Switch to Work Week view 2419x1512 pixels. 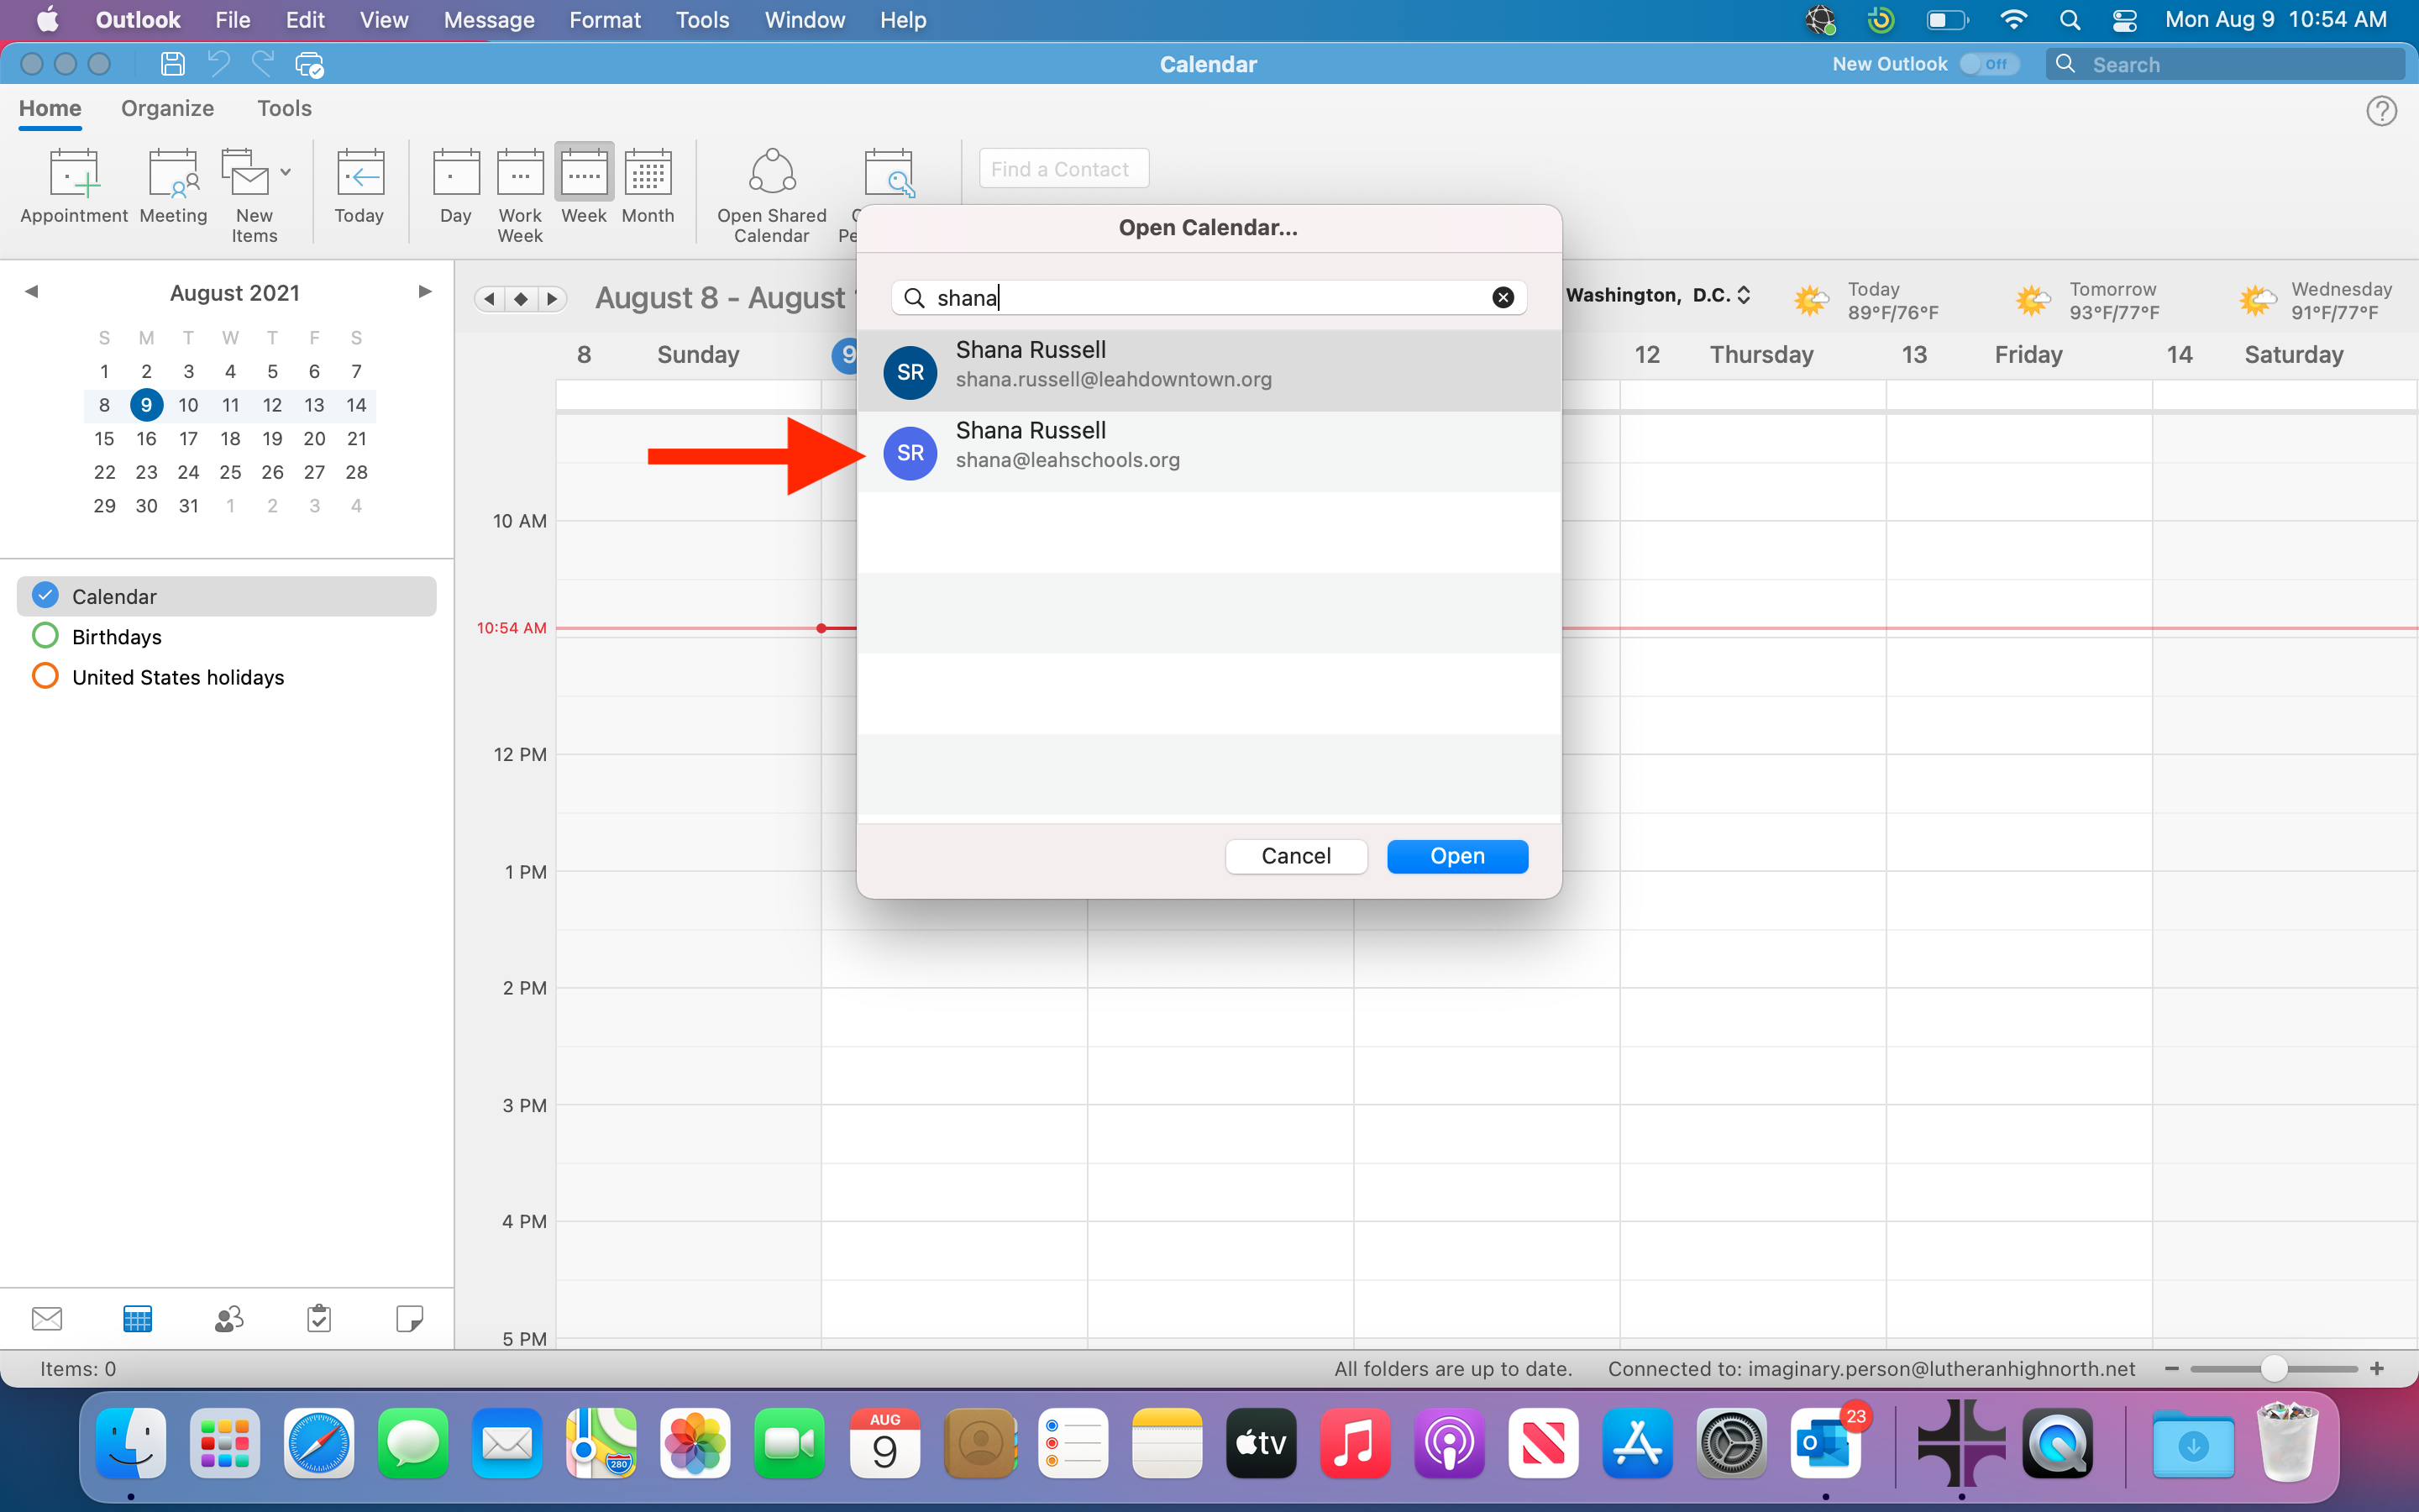520,195
